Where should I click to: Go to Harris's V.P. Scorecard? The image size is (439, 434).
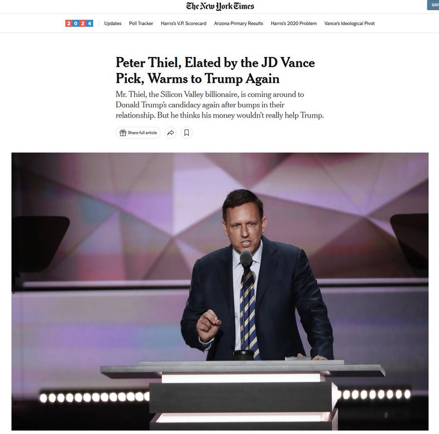pyautogui.click(x=184, y=23)
